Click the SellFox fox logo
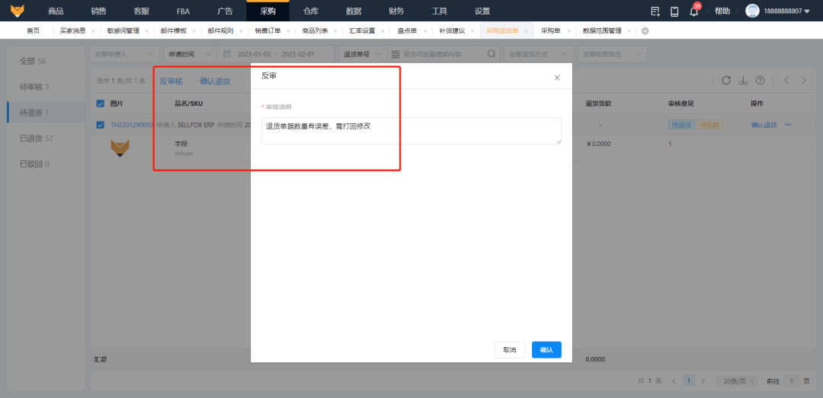This screenshot has height=398, width=823. point(18,11)
